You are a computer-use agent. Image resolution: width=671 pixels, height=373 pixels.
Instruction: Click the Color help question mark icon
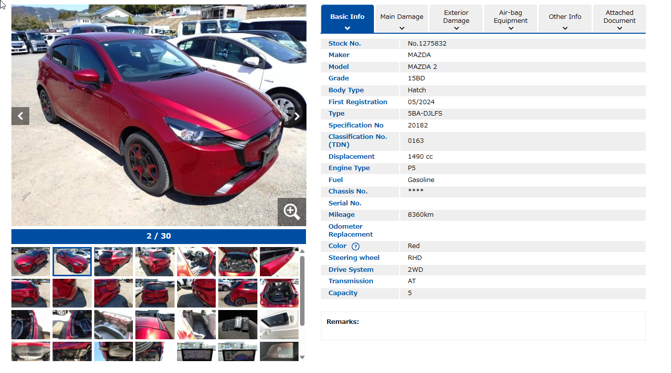(x=355, y=247)
